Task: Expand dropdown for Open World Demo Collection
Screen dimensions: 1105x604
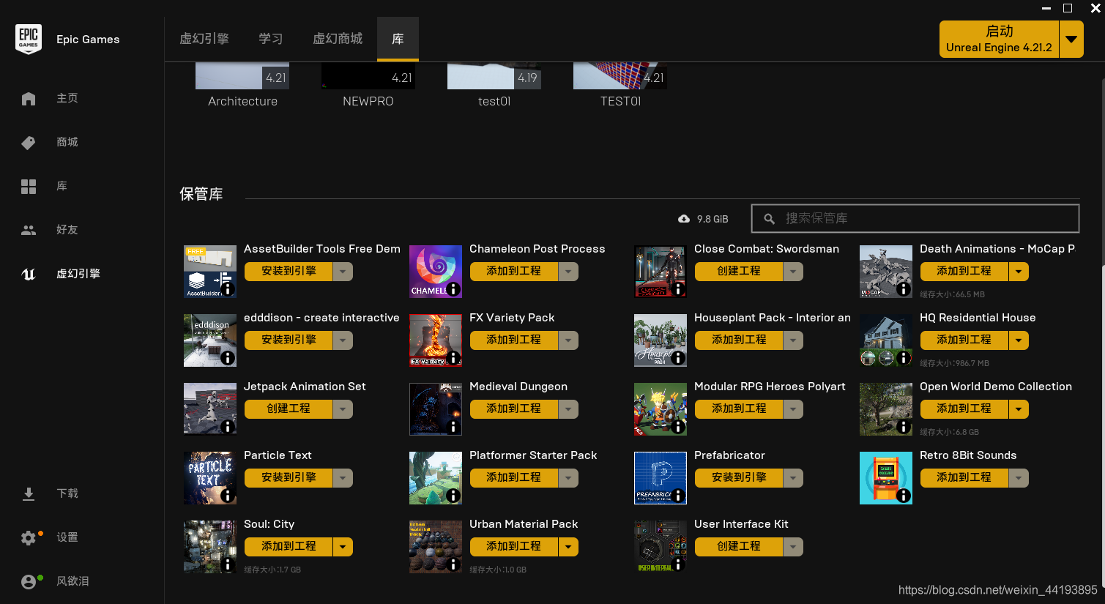Action: coord(1019,409)
